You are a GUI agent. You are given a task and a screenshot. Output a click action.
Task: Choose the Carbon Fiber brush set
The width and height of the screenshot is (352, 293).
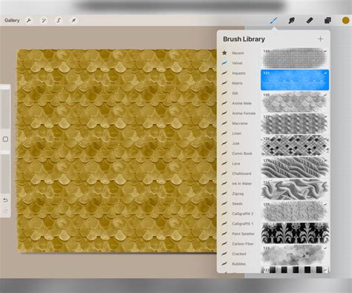pos(243,244)
